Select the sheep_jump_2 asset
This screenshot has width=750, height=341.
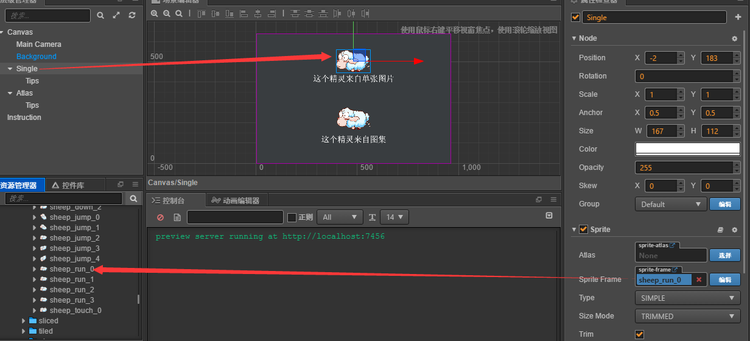(x=74, y=238)
